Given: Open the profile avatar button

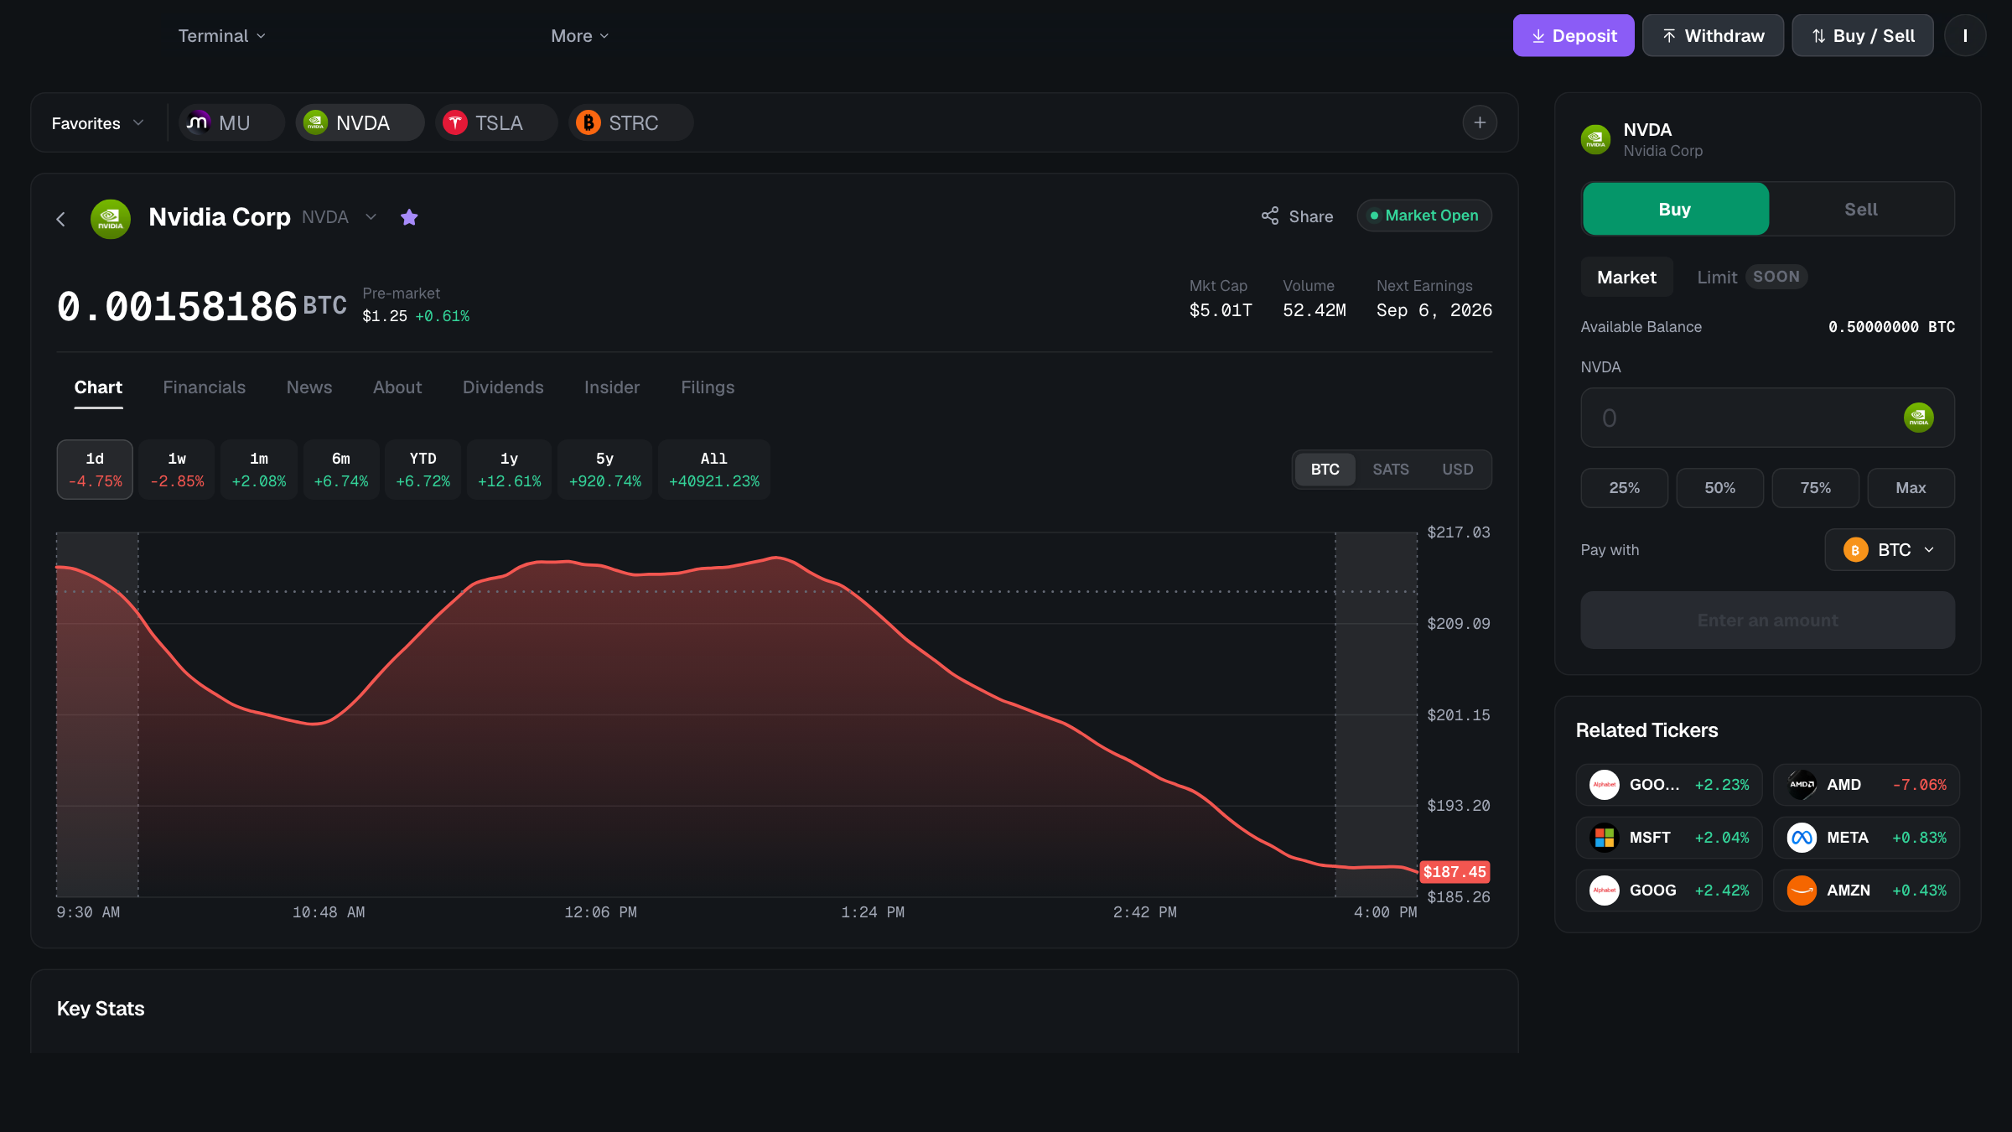Looking at the screenshot, I should coord(1965,36).
